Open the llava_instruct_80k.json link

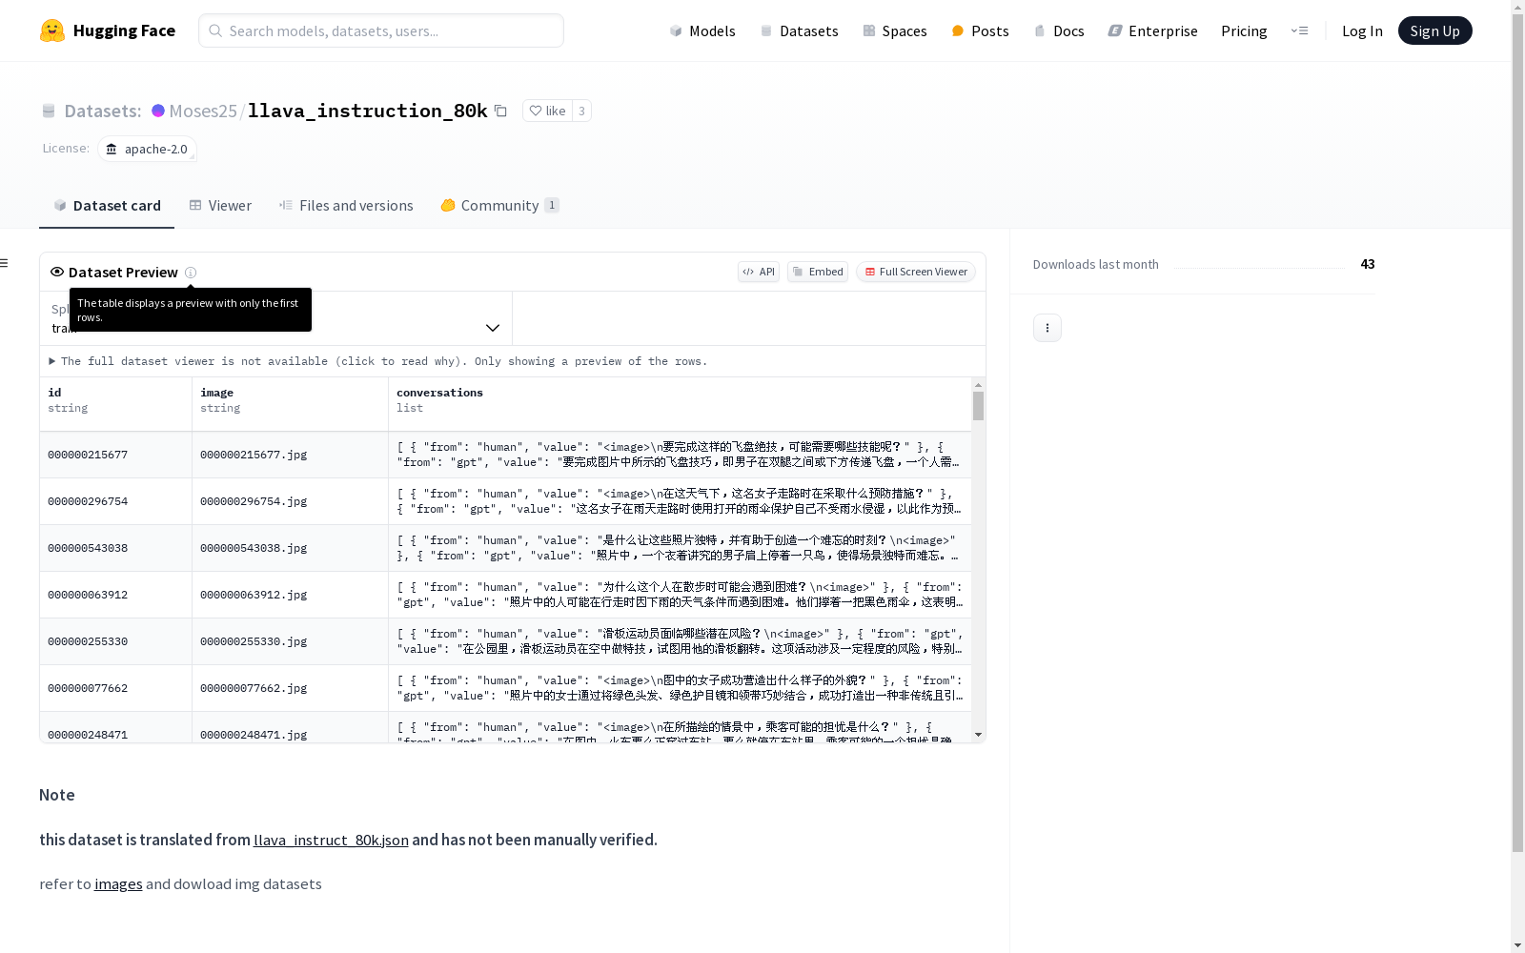[331, 840]
